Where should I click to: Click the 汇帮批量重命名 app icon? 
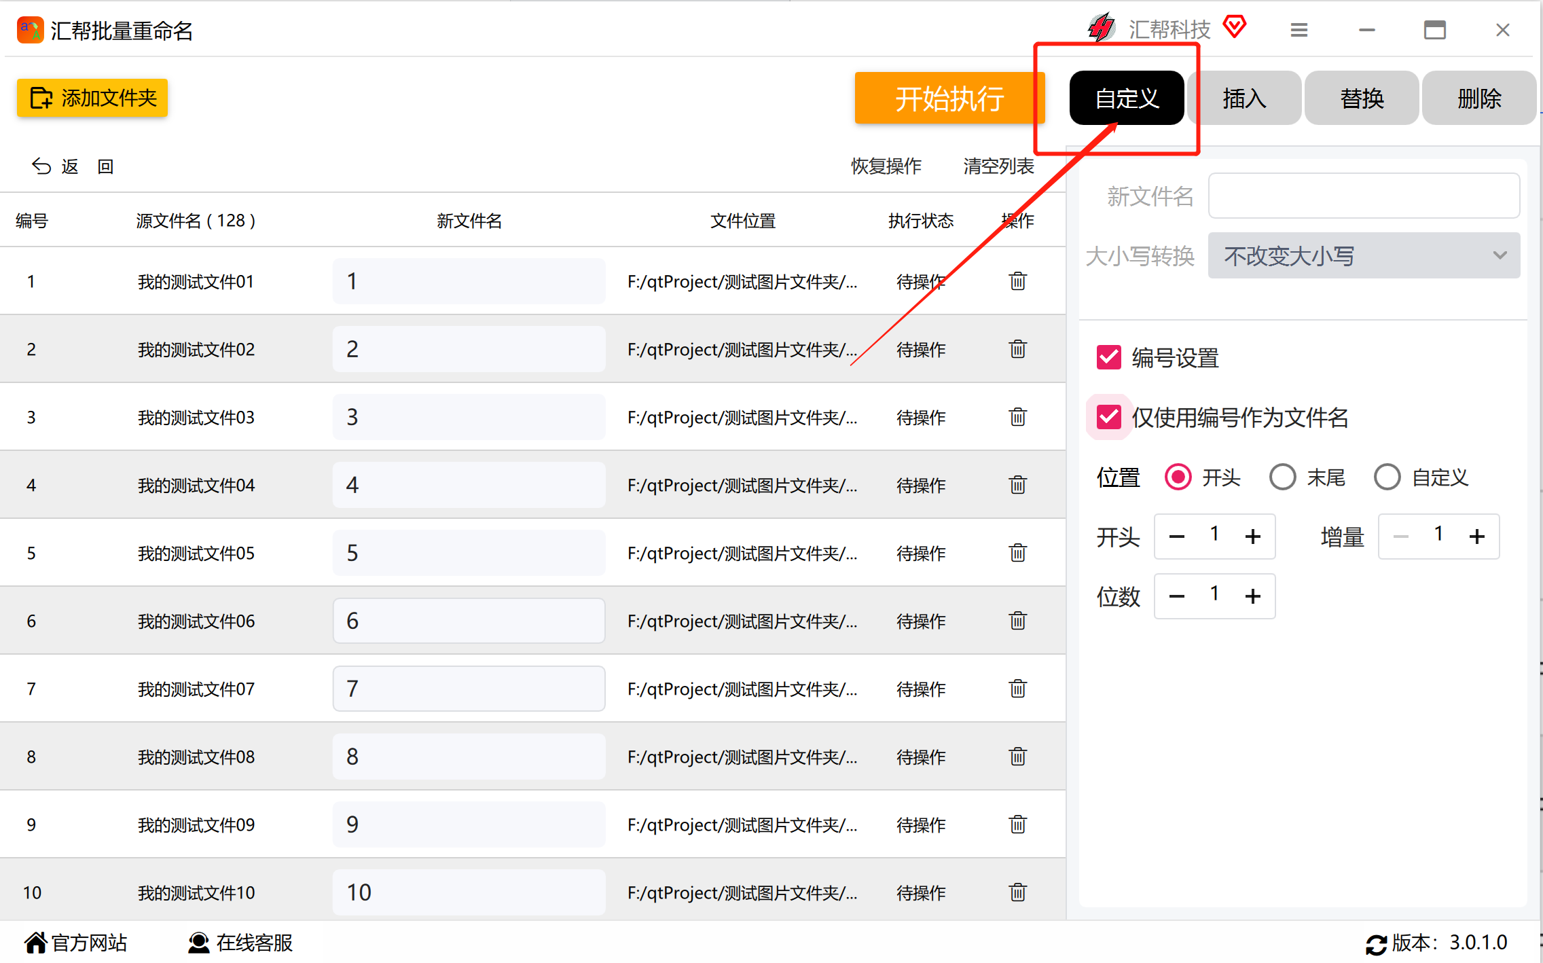[30, 31]
